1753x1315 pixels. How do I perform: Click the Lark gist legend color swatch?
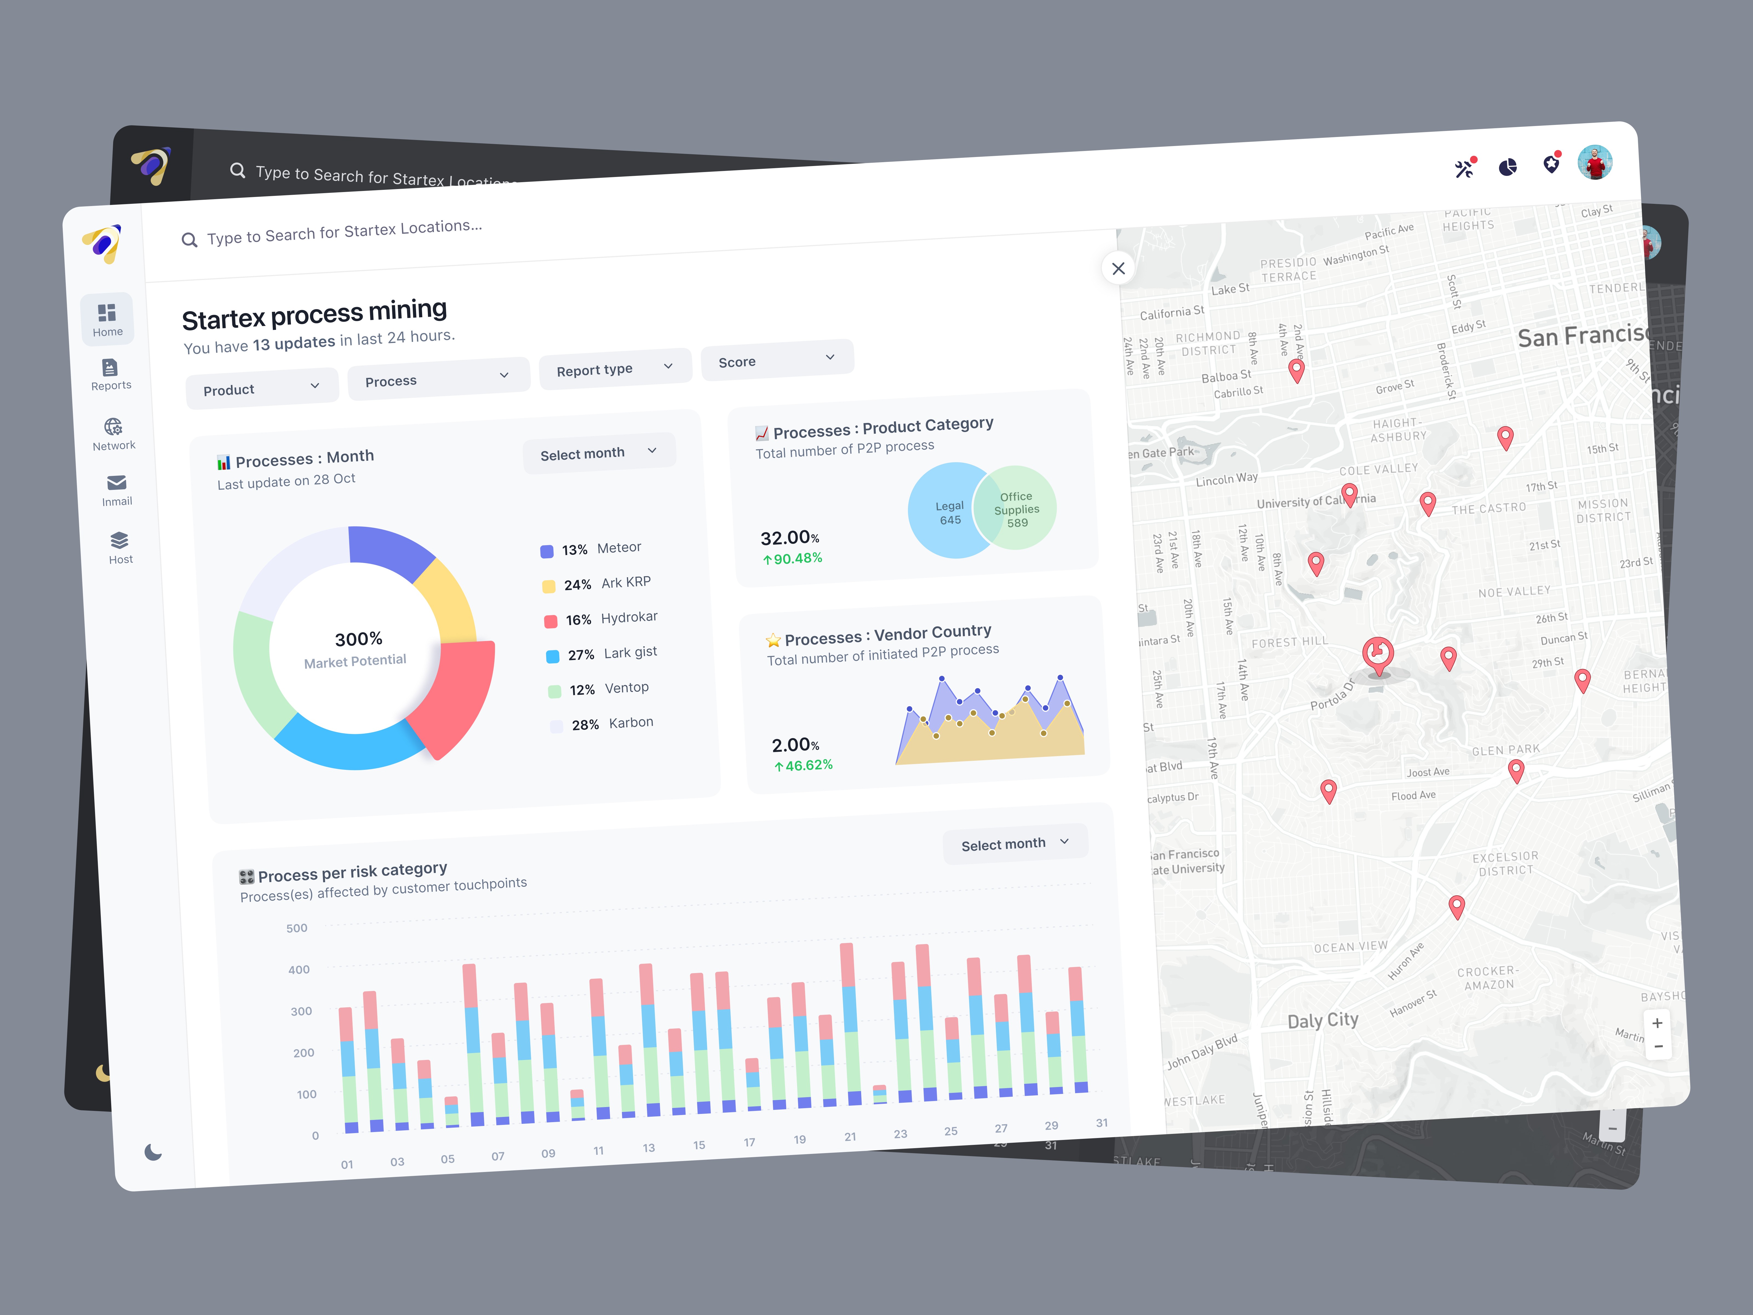552,656
